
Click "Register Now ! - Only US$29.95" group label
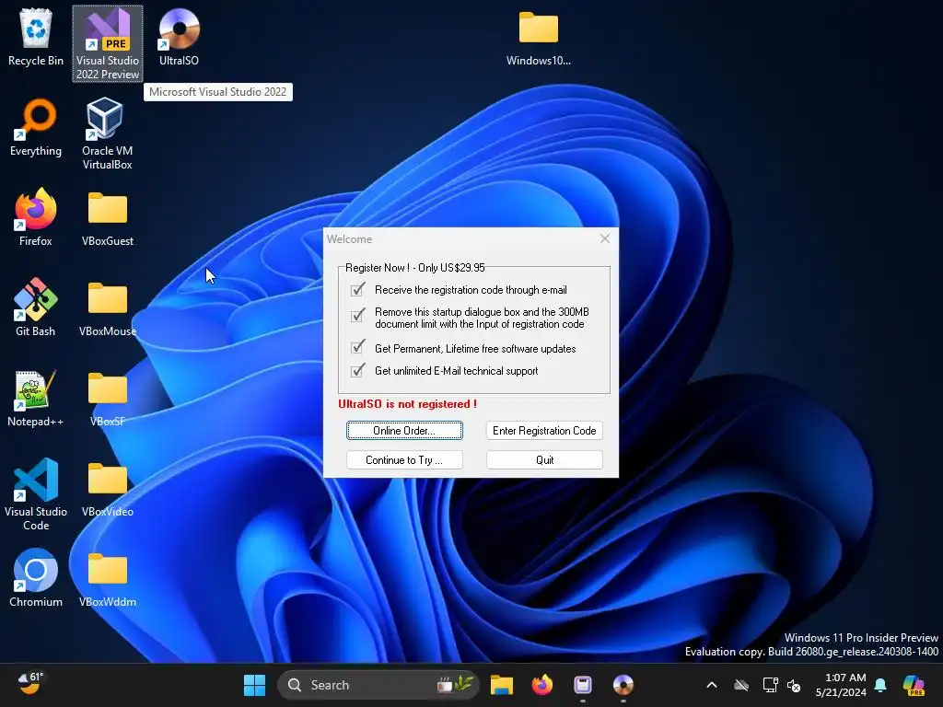pyautogui.click(x=415, y=268)
